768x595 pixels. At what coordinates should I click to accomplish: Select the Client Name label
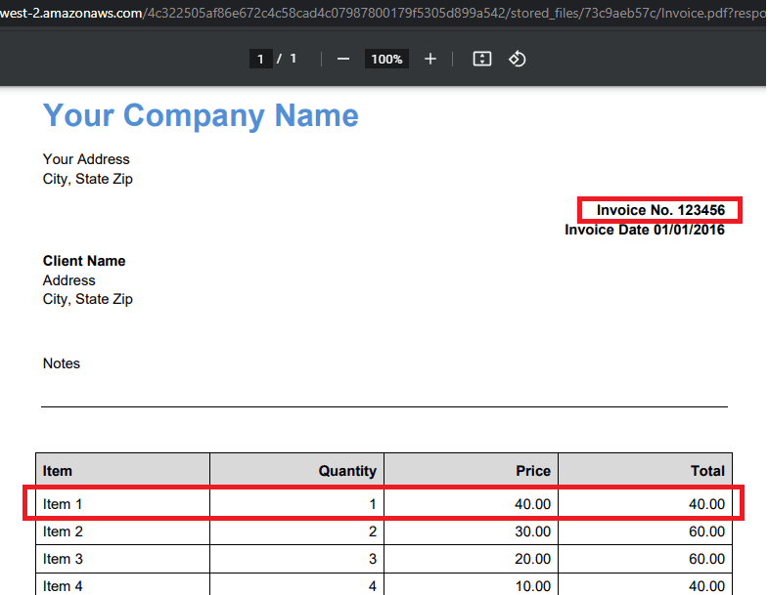tap(84, 261)
